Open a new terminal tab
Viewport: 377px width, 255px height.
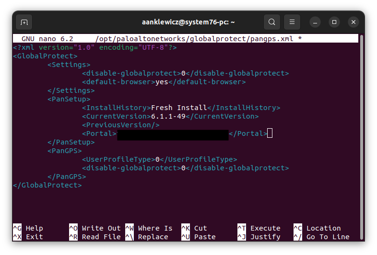pyautogui.click(x=24, y=22)
